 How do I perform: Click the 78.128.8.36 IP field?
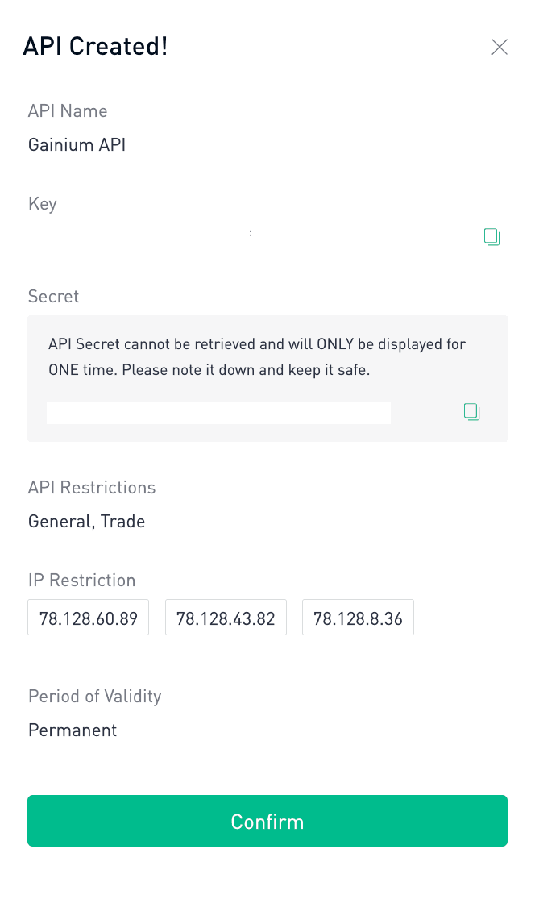tap(358, 618)
